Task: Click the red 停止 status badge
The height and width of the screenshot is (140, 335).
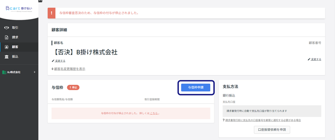Action: (x=73, y=87)
